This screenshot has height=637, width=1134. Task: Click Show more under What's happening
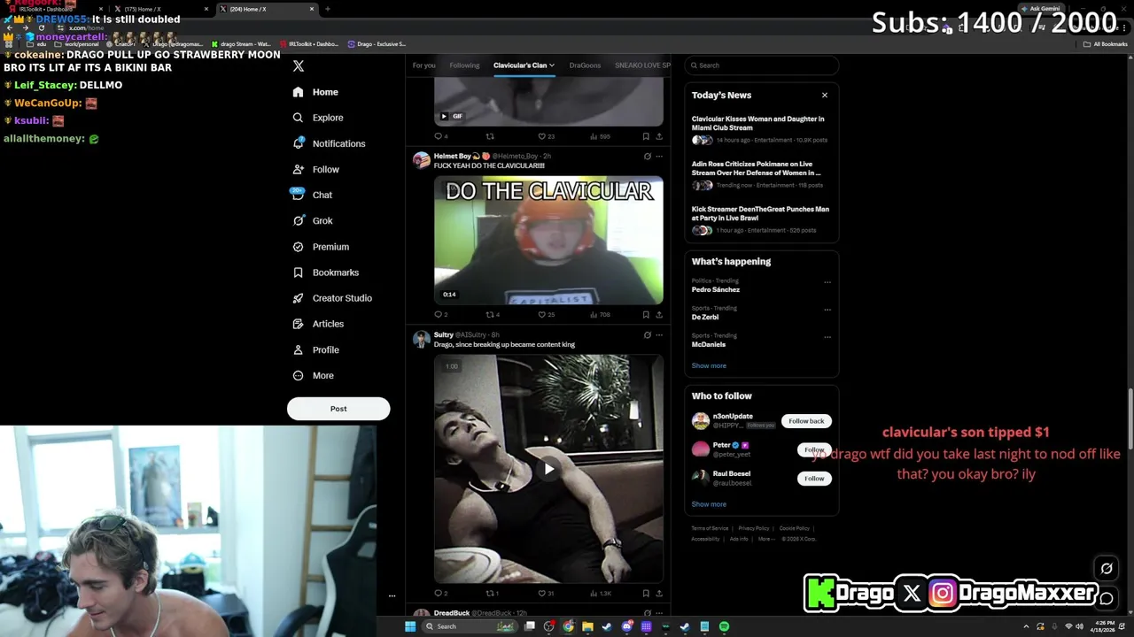(709, 365)
